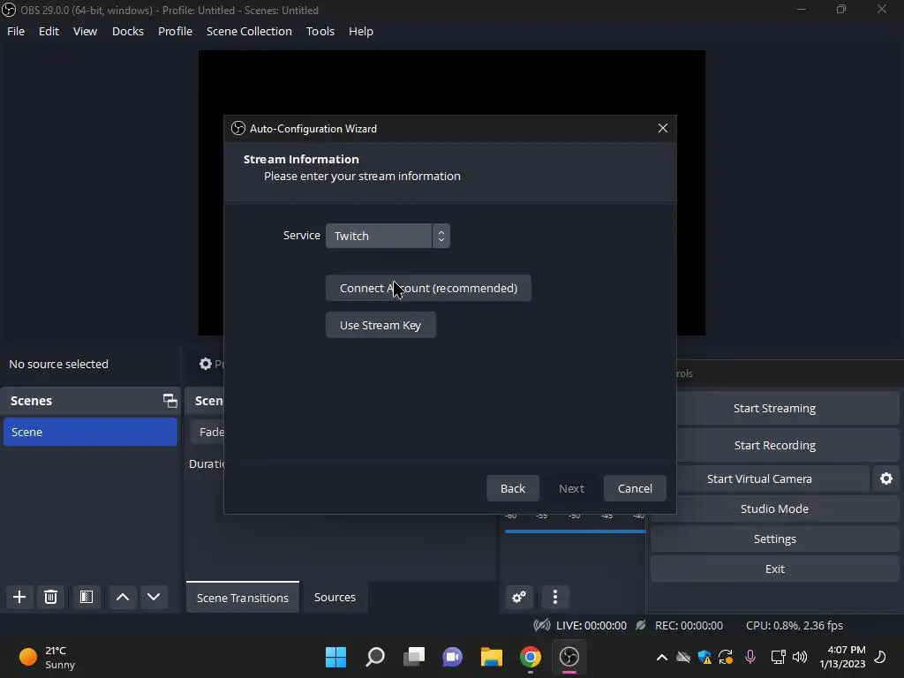Click OBS Studio icon in taskbar
The height and width of the screenshot is (678, 904).
pos(569,657)
